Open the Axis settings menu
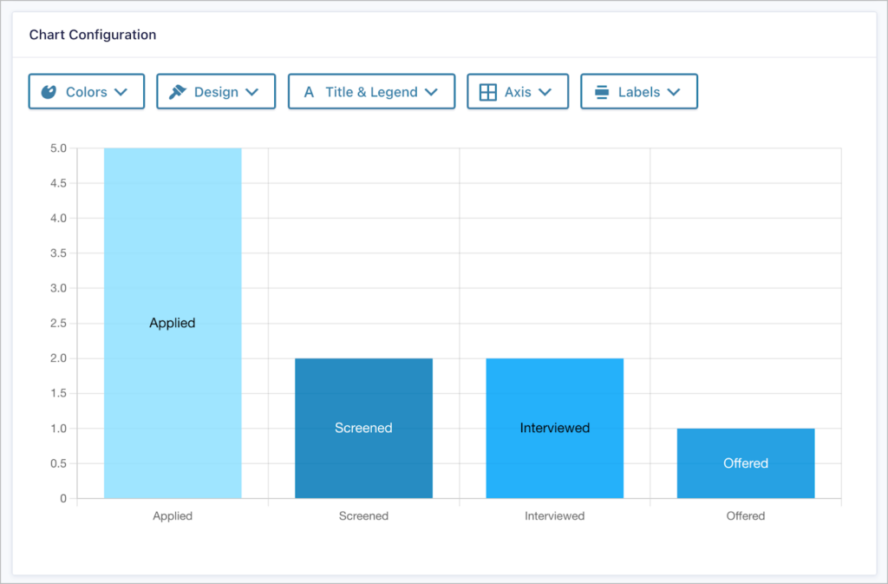This screenshot has width=888, height=584. pyautogui.click(x=518, y=91)
